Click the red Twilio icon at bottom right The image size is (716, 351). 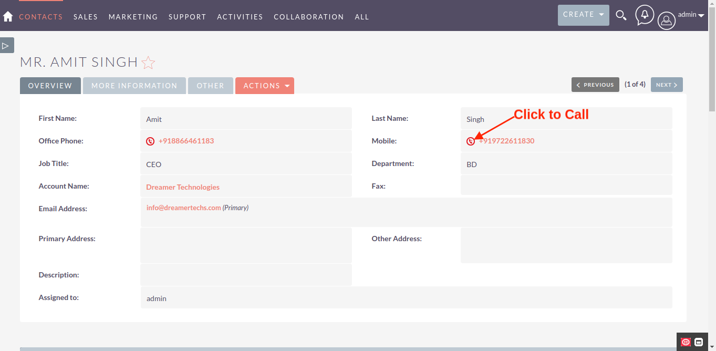685,342
